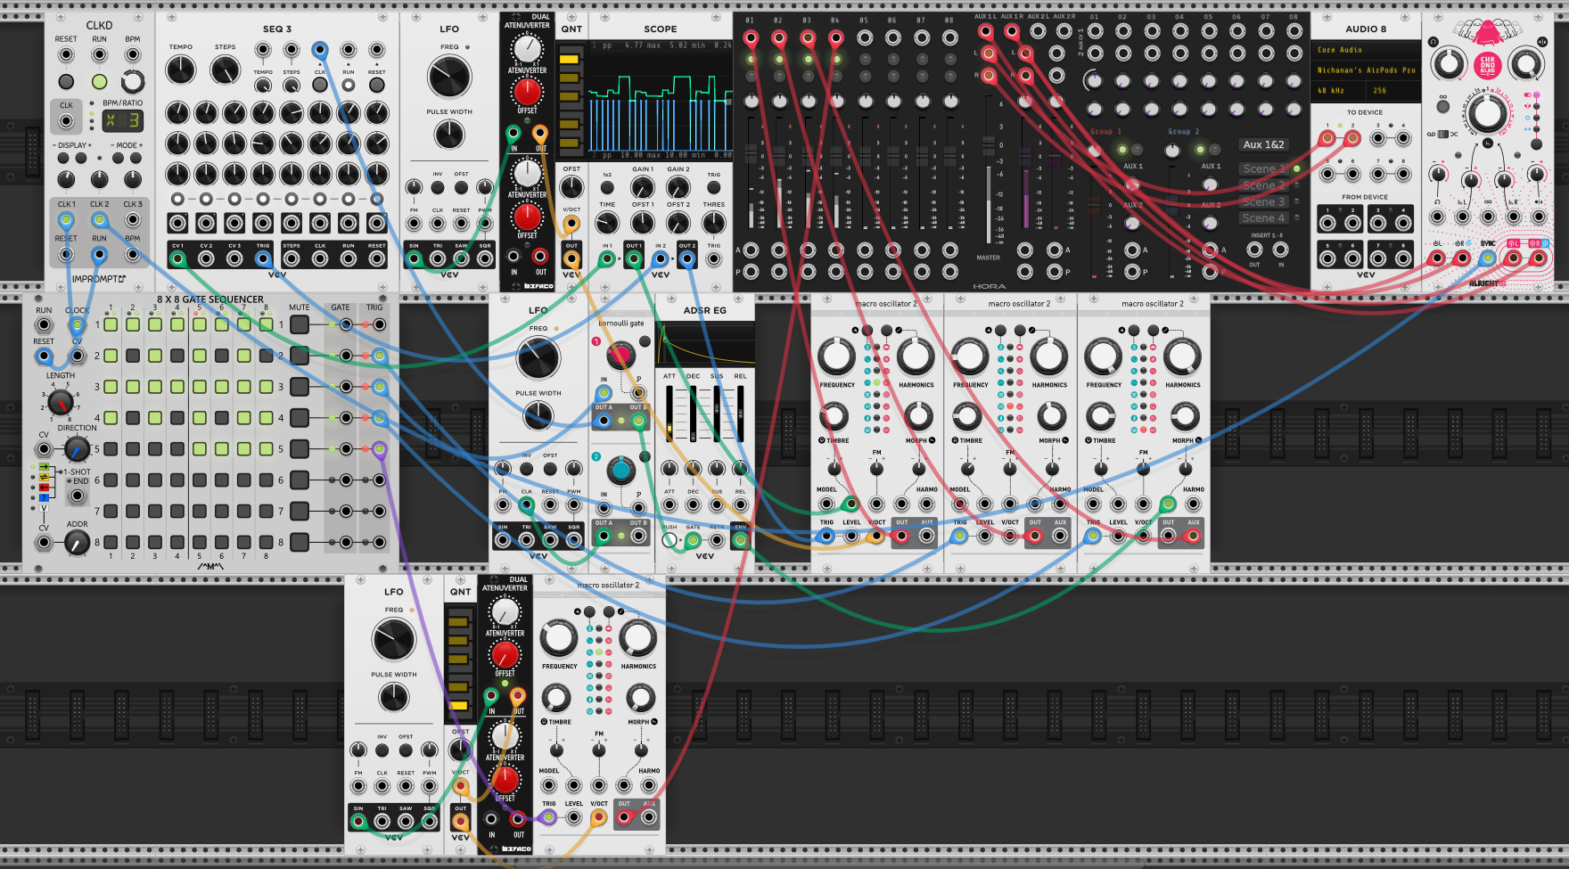1569x869 pixels.
Task: Click the DISPLAY plus button on CLKD
Action: click(81, 159)
